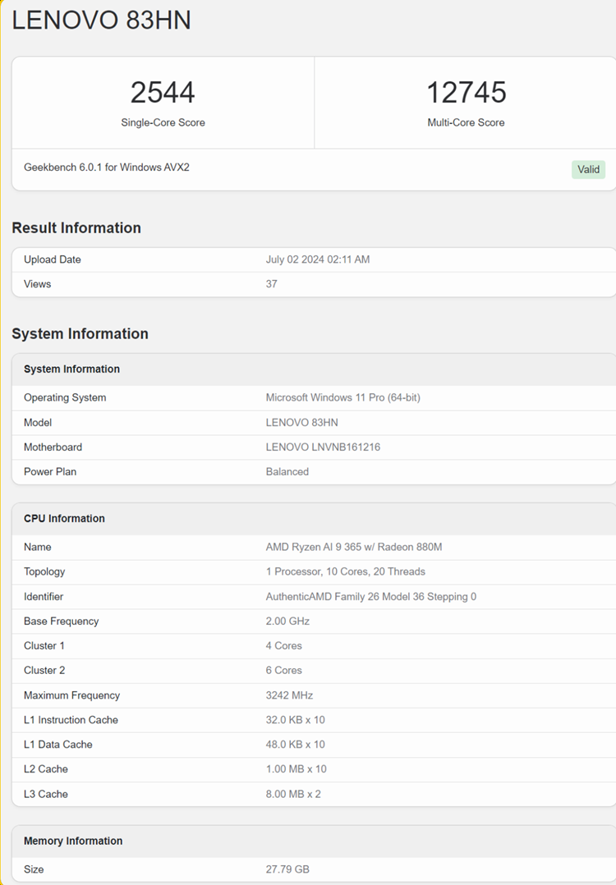Viewport: 616px width, 885px height.
Task: Click the Result Information heading
Action: (76, 228)
